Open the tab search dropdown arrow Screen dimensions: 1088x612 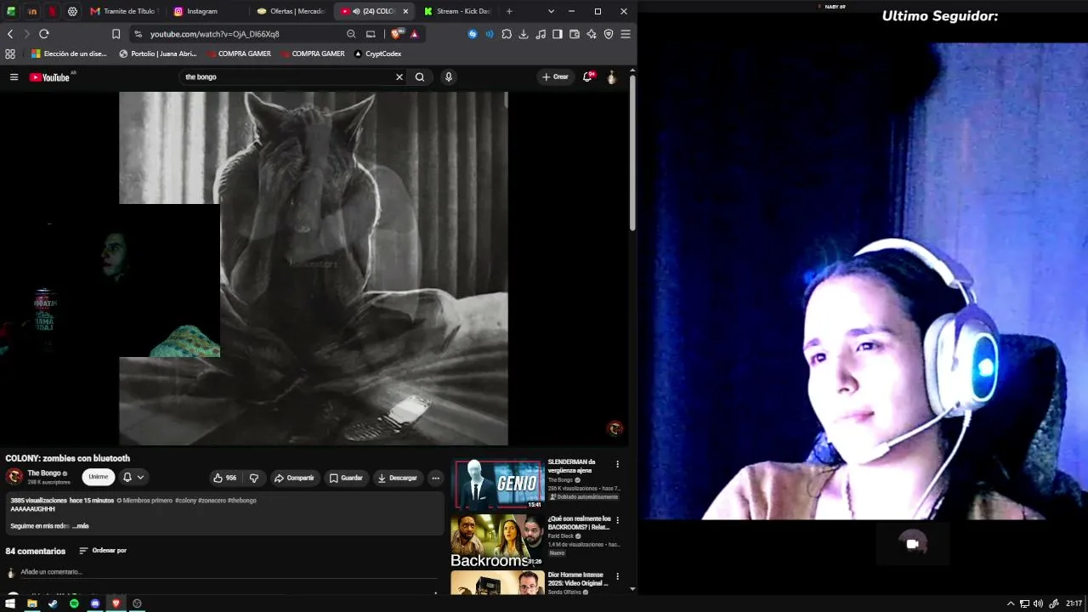click(551, 11)
